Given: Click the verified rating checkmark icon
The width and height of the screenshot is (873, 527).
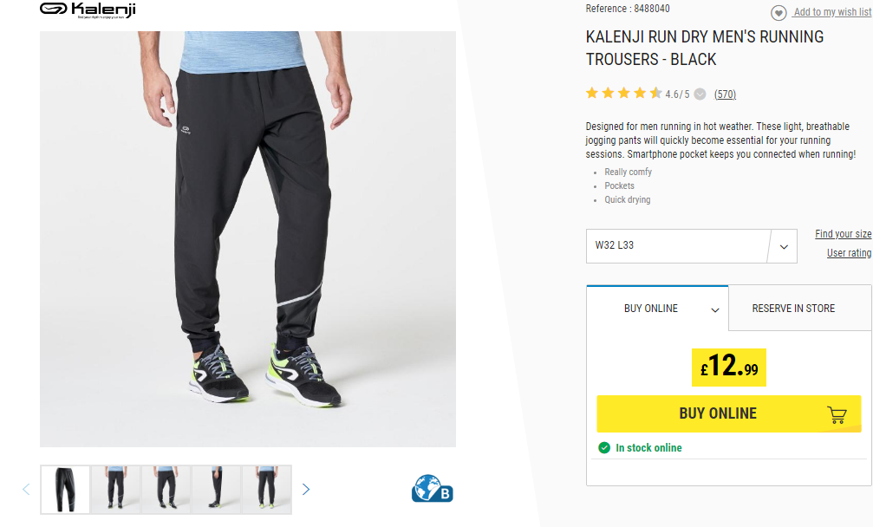Looking at the screenshot, I should click(700, 94).
